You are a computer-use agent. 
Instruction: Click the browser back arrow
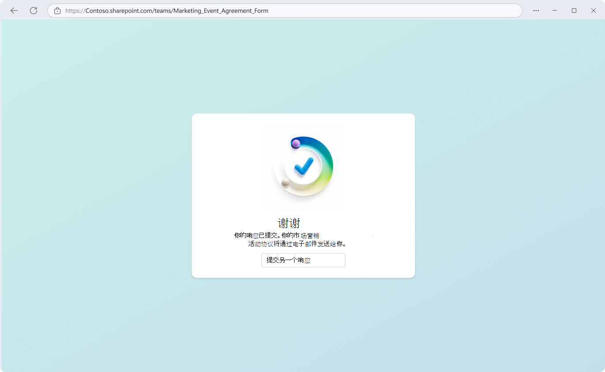14,11
